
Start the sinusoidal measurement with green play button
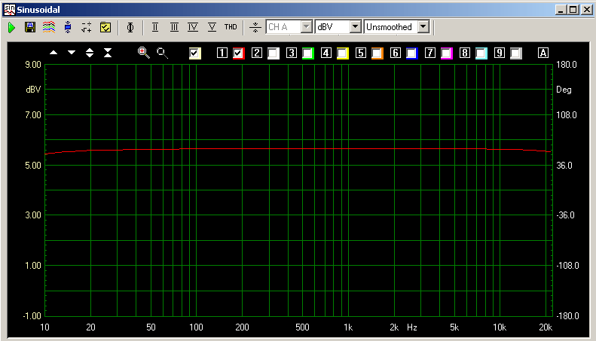click(x=12, y=27)
